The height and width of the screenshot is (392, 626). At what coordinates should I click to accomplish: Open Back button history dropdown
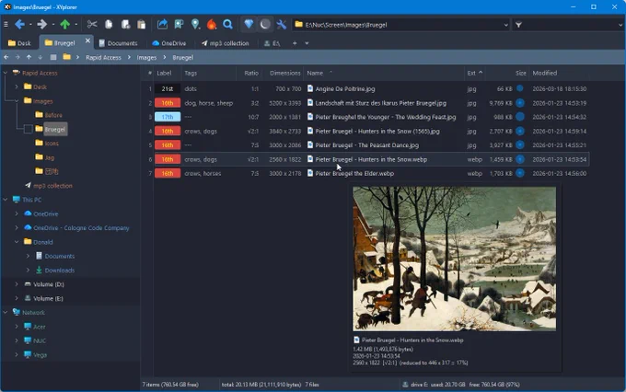(x=30, y=25)
